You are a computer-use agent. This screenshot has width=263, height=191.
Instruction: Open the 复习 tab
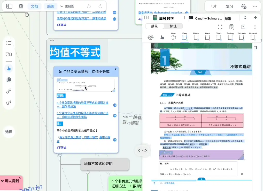point(229,6)
